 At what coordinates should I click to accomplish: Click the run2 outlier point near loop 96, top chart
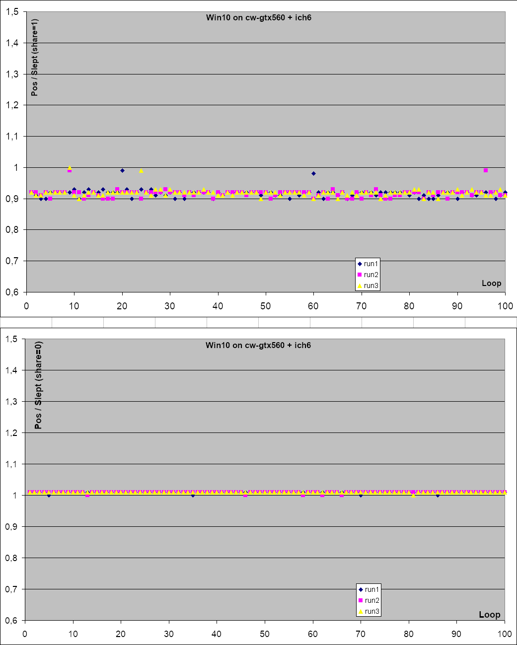click(x=486, y=170)
